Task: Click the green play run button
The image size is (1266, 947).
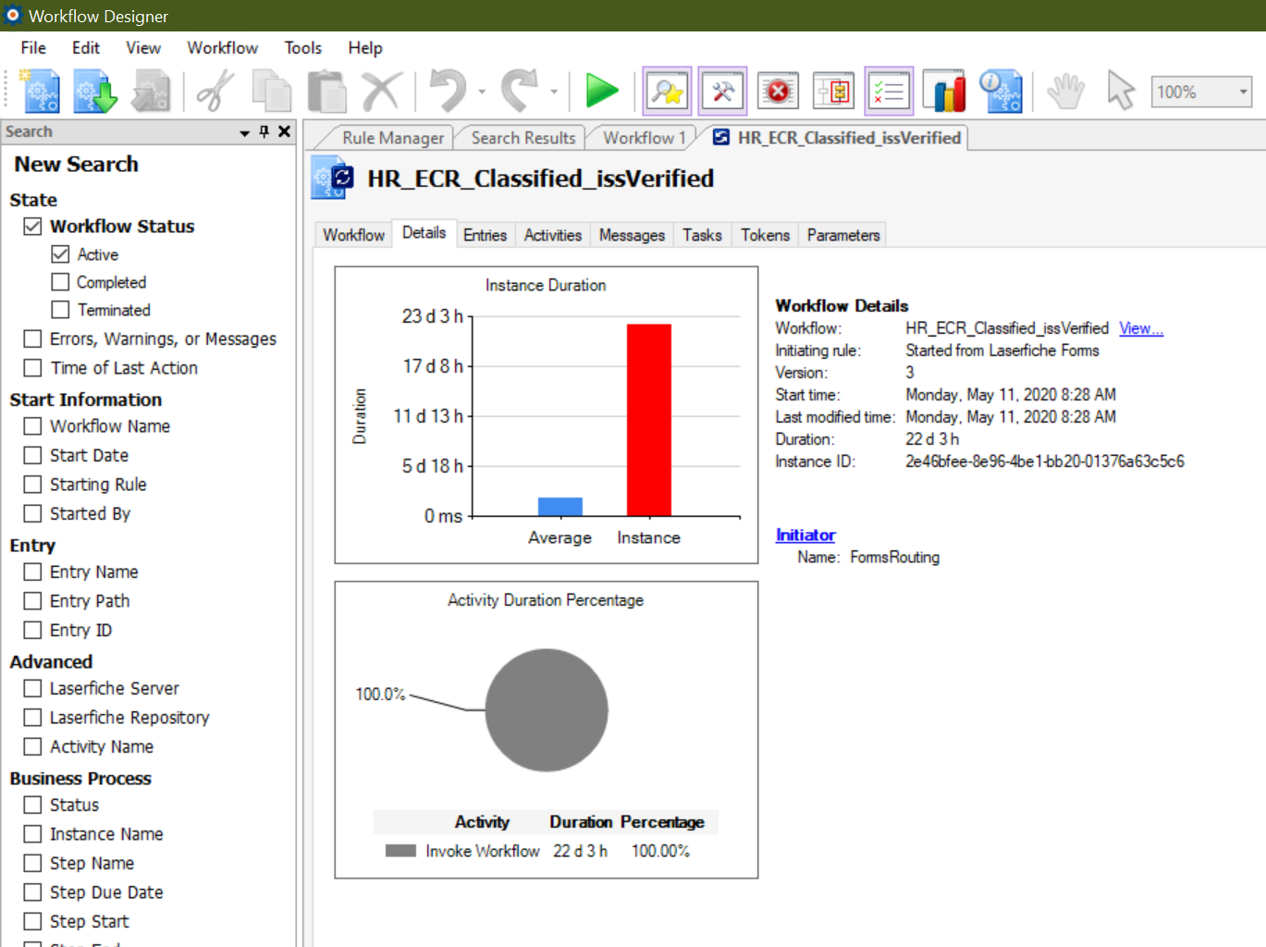Action: pyautogui.click(x=602, y=92)
